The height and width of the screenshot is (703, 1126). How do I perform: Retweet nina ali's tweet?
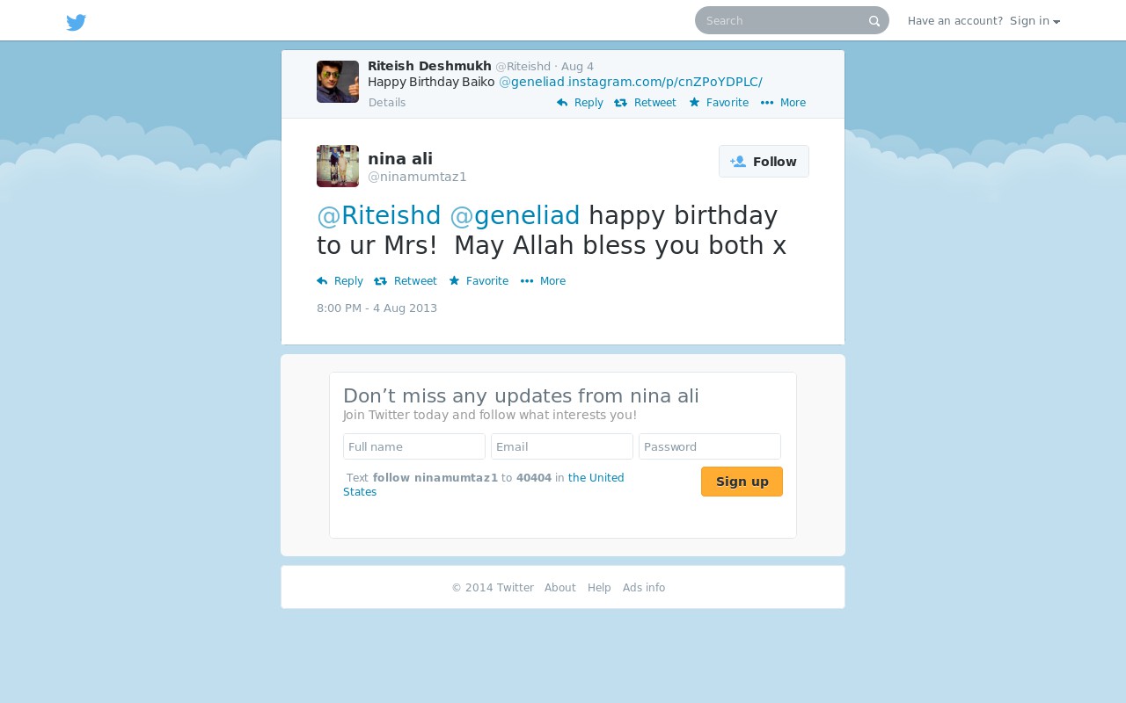tap(406, 281)
